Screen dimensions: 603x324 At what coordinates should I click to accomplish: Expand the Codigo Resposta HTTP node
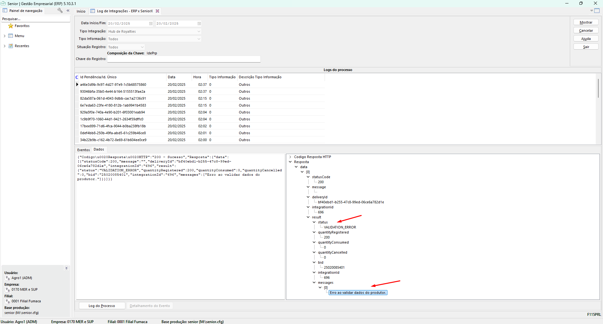tap(290, 157)
